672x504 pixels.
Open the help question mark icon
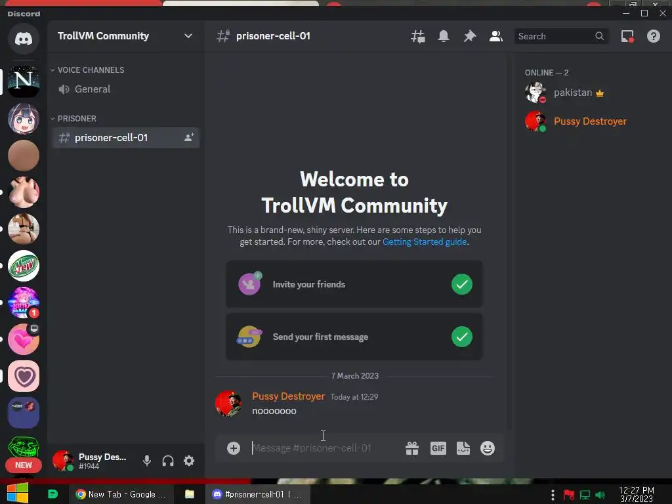click(653, 37)
